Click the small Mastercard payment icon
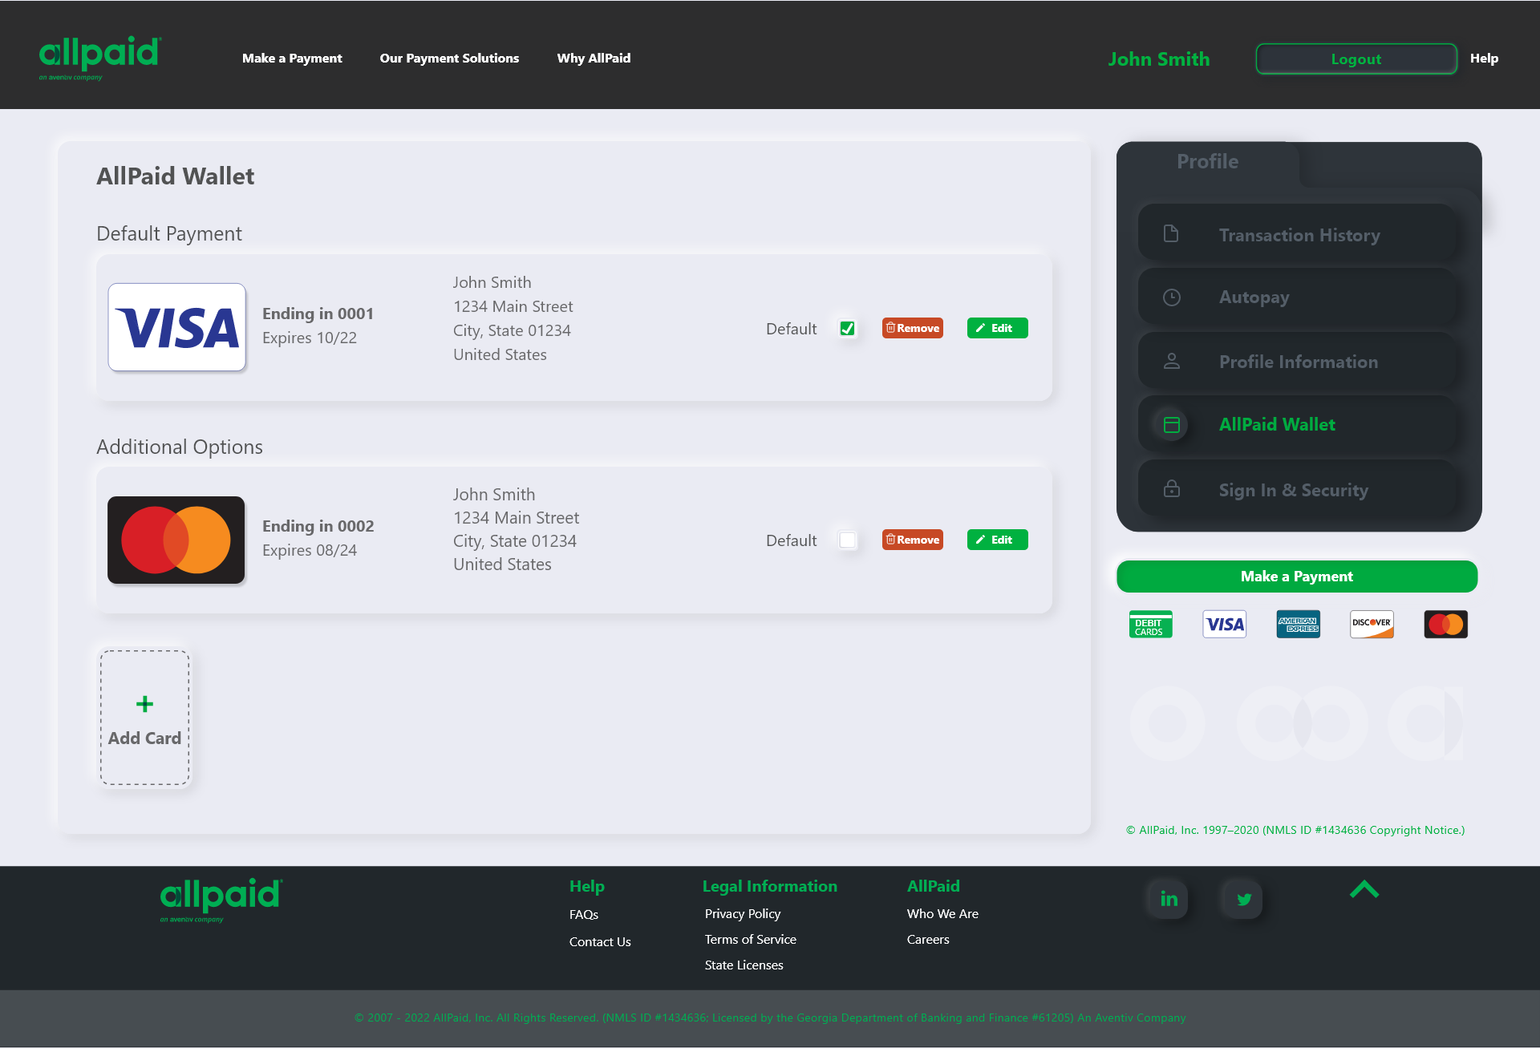 [x=1446, y=624]
